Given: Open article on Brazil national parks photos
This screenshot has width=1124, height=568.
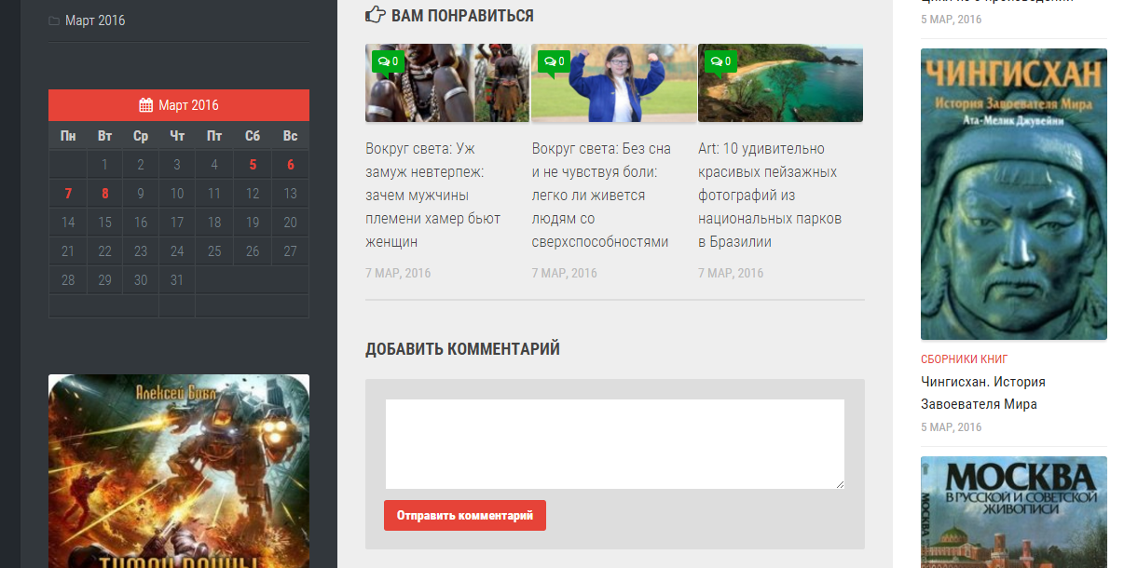Looking at the screenshot, I should click(x=770, y=195).
